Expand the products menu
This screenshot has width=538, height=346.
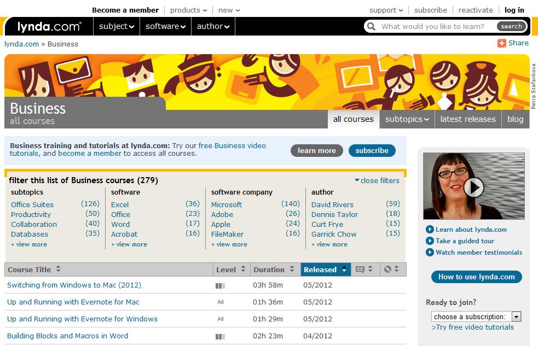tap(188, 10)
